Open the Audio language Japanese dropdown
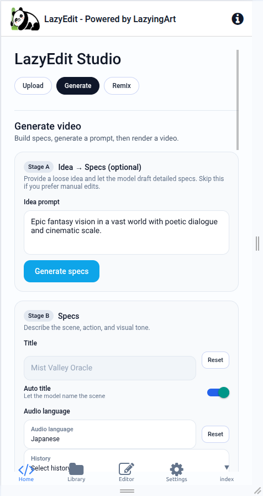This screenshot has width=263, height=496. [x=110, y=435]
